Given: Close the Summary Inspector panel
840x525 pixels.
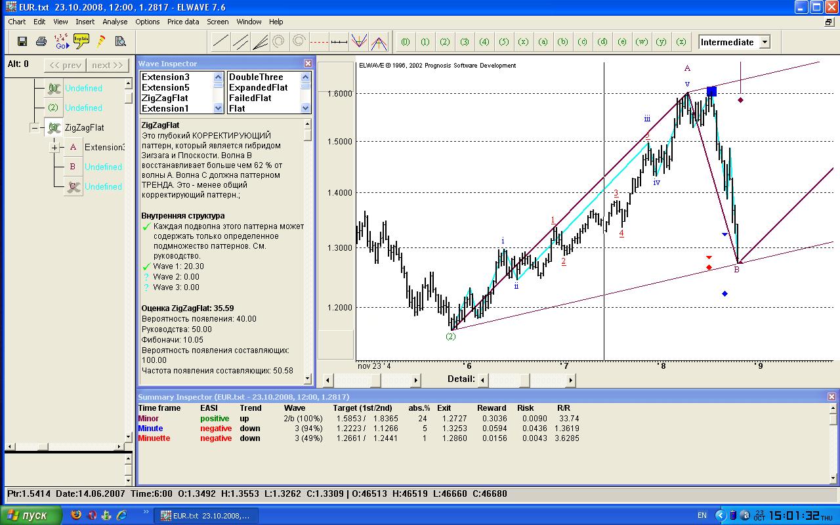Looking at the screenshot, I should click(831, 397).
